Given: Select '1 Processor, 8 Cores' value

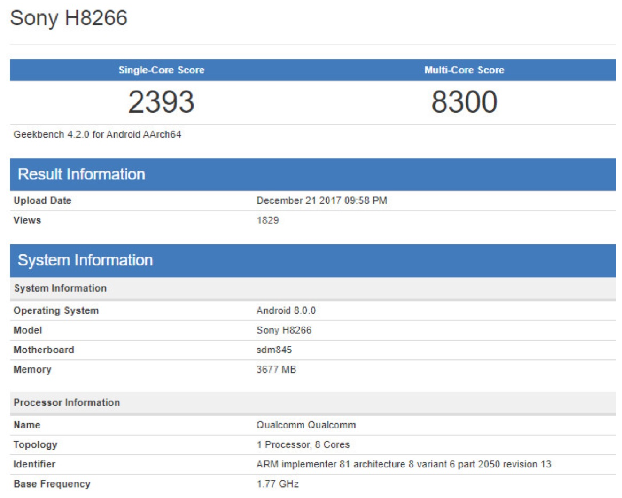Looking at the screenshot, I should [303, 445].
